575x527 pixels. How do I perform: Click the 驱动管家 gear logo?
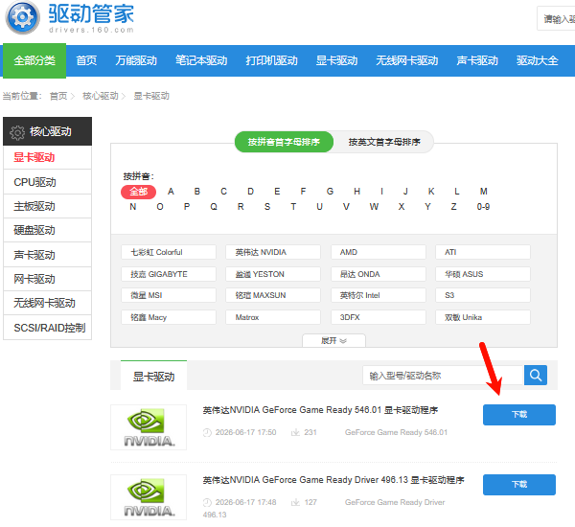point(22,17)
